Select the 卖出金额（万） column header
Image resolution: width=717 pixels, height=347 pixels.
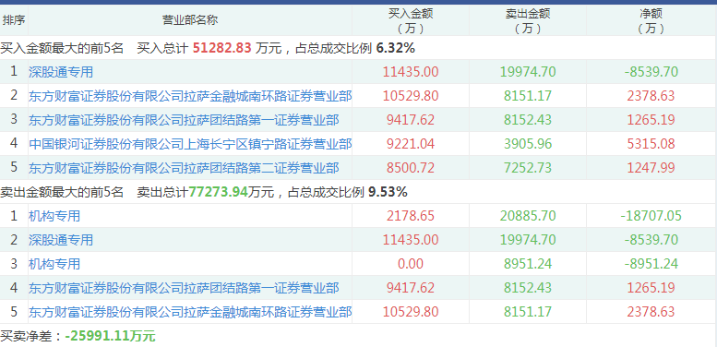tap(528, 20)
